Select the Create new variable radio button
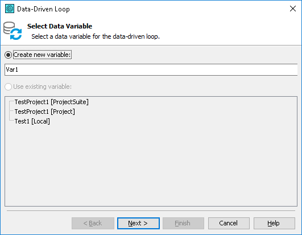Viewport: 302px width, 235px height. 9,55
